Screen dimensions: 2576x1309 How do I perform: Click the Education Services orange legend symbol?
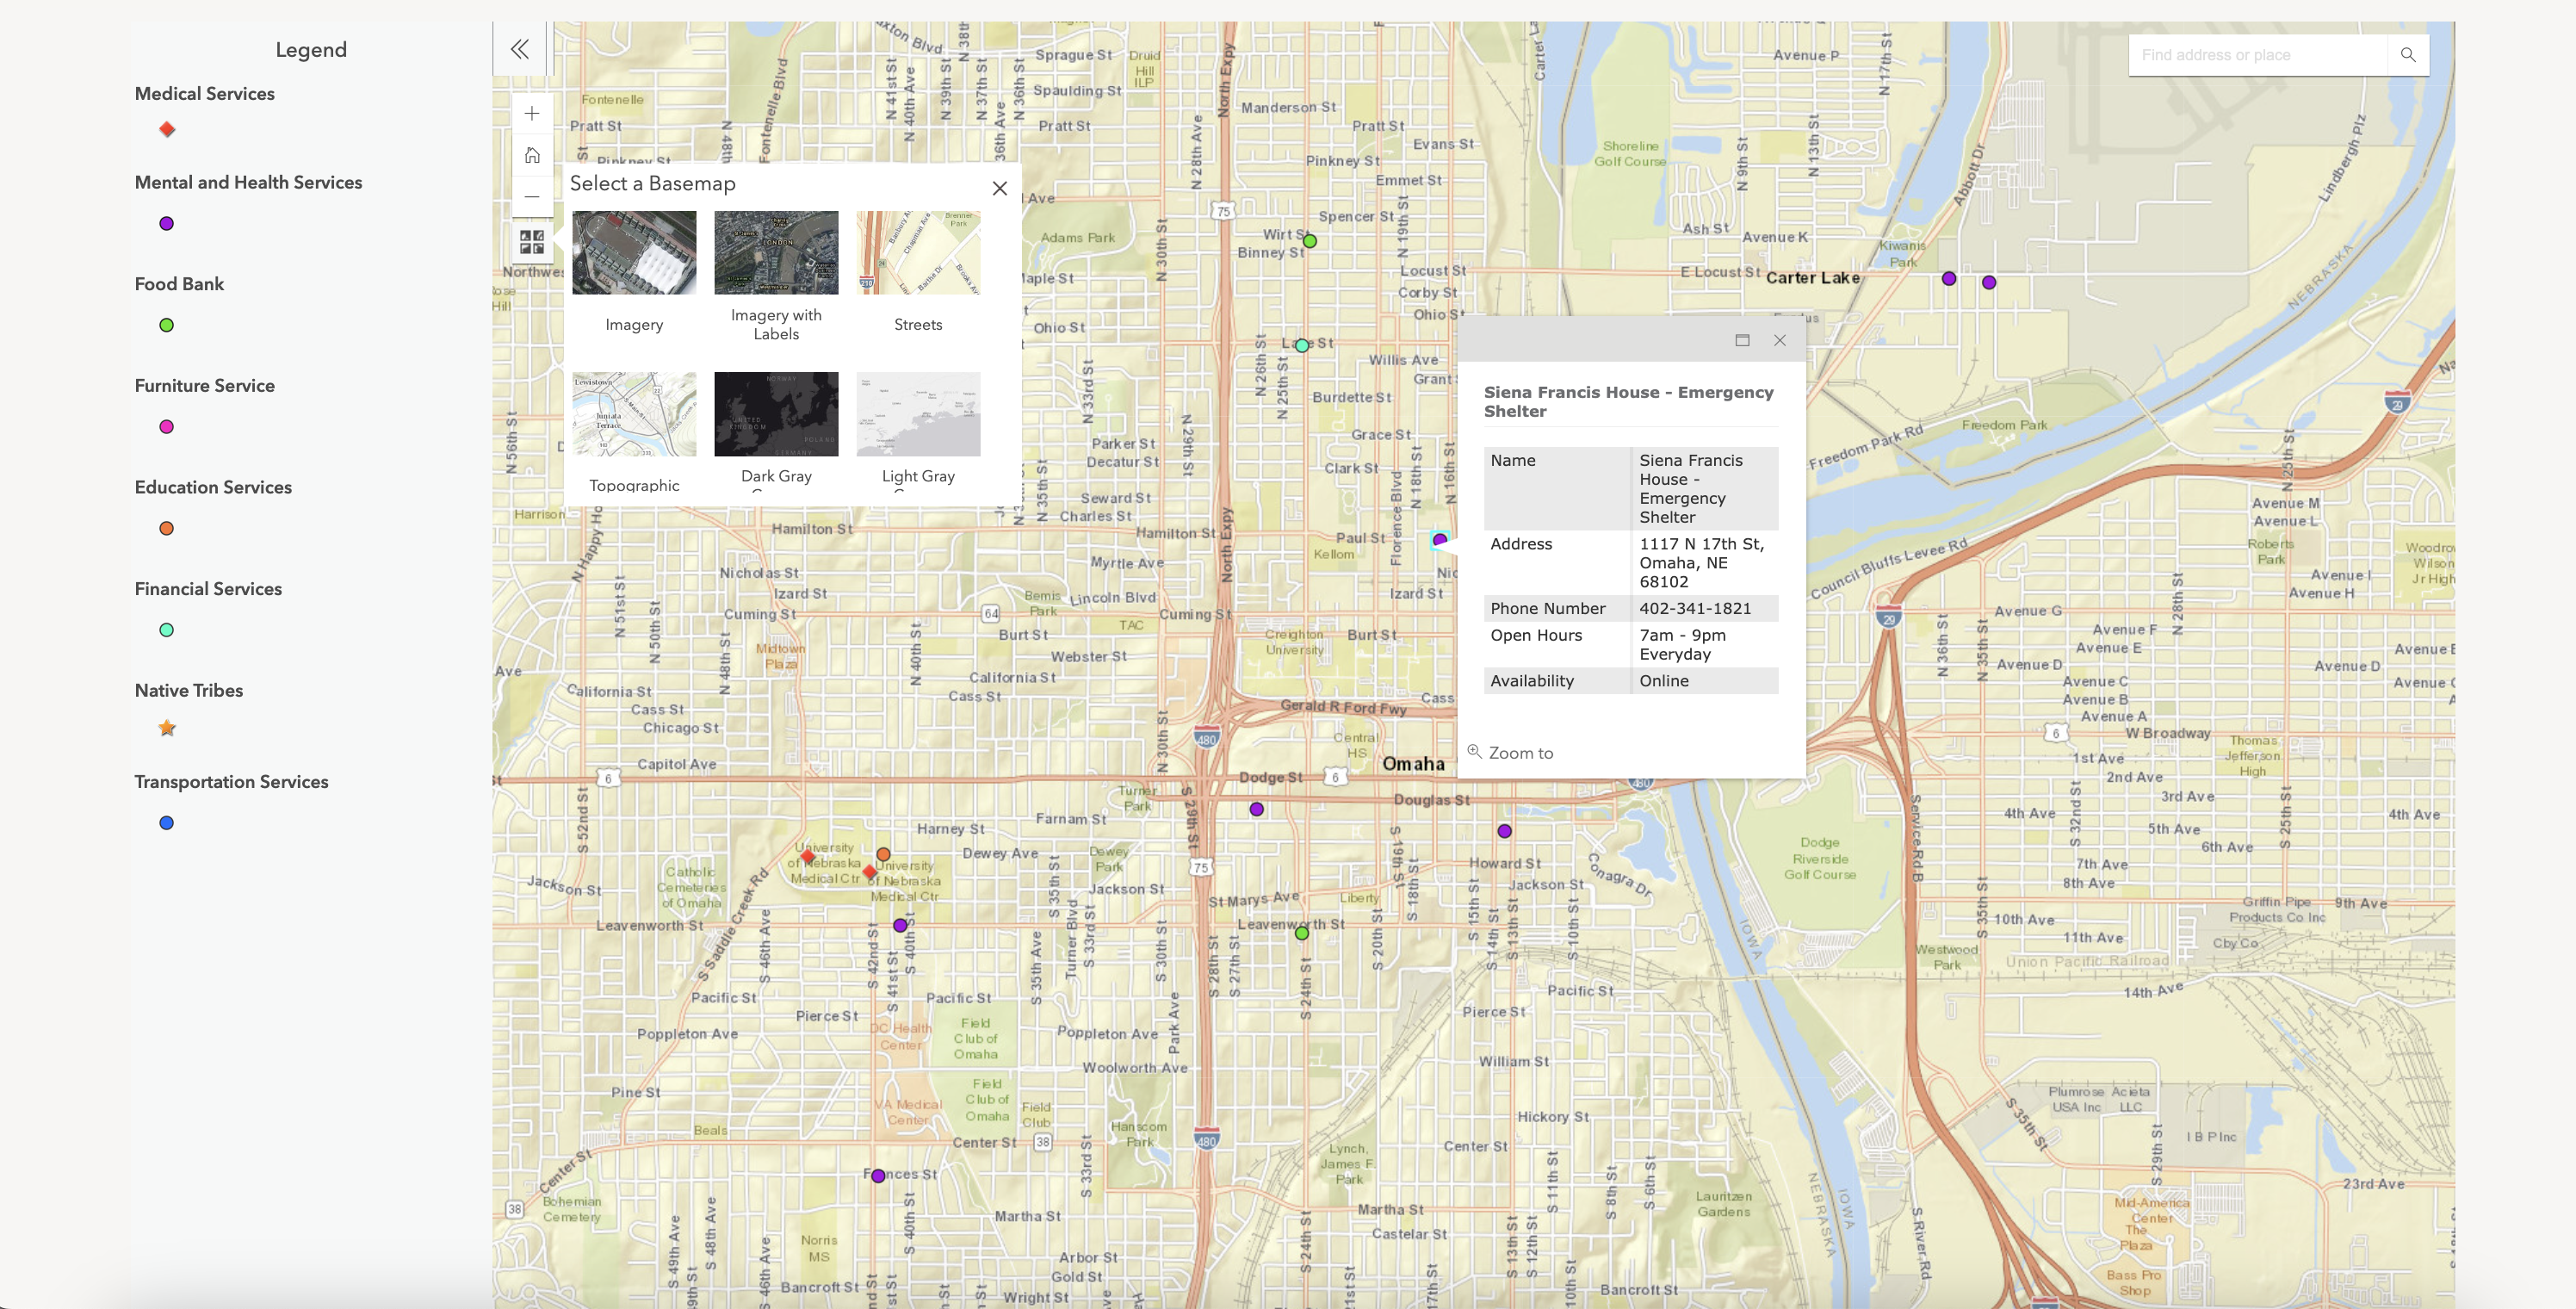(167, 528)
